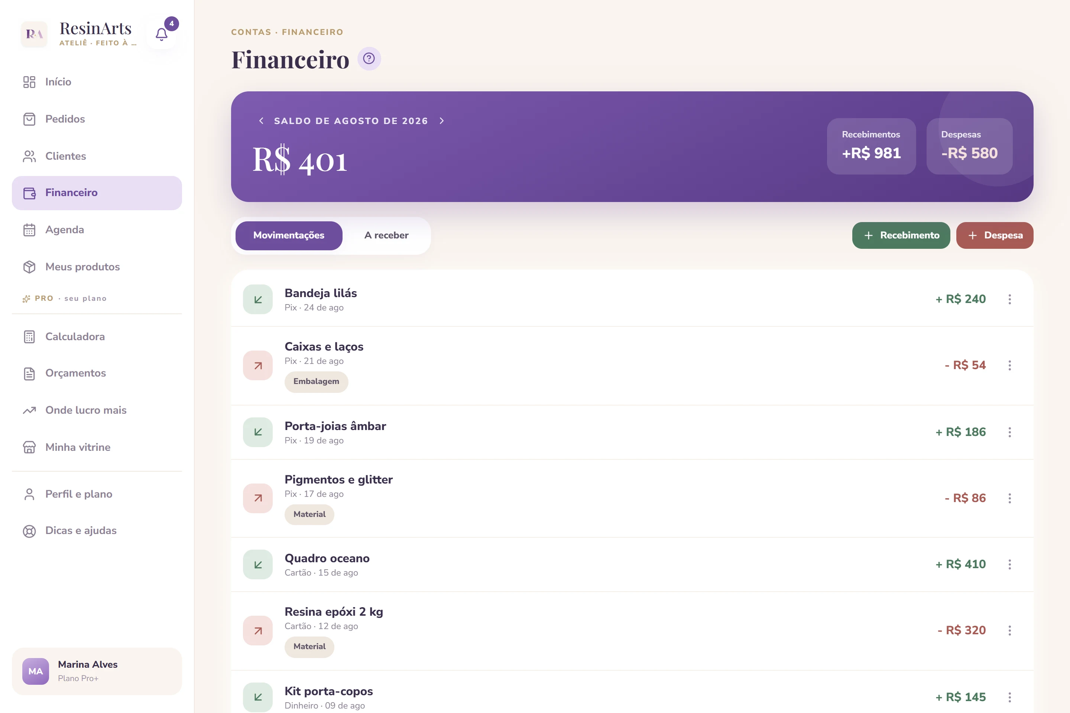Click the Minha vitrine storefront icon
This screenshot has width=1070, height=713.
[x=29, y=447]
